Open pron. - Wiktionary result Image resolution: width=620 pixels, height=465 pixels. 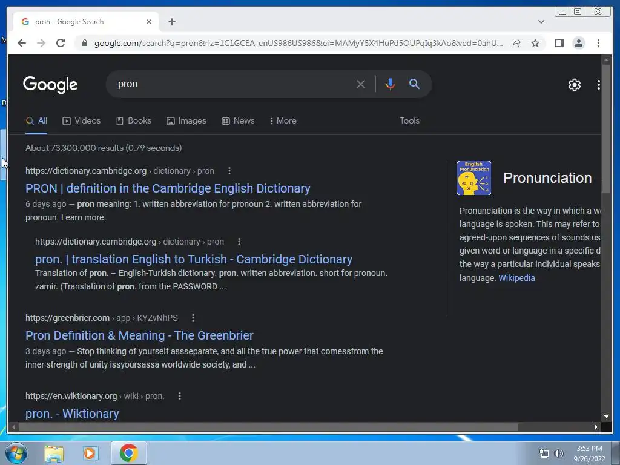point(72,414)
